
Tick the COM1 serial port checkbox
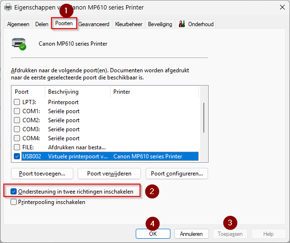17,111
